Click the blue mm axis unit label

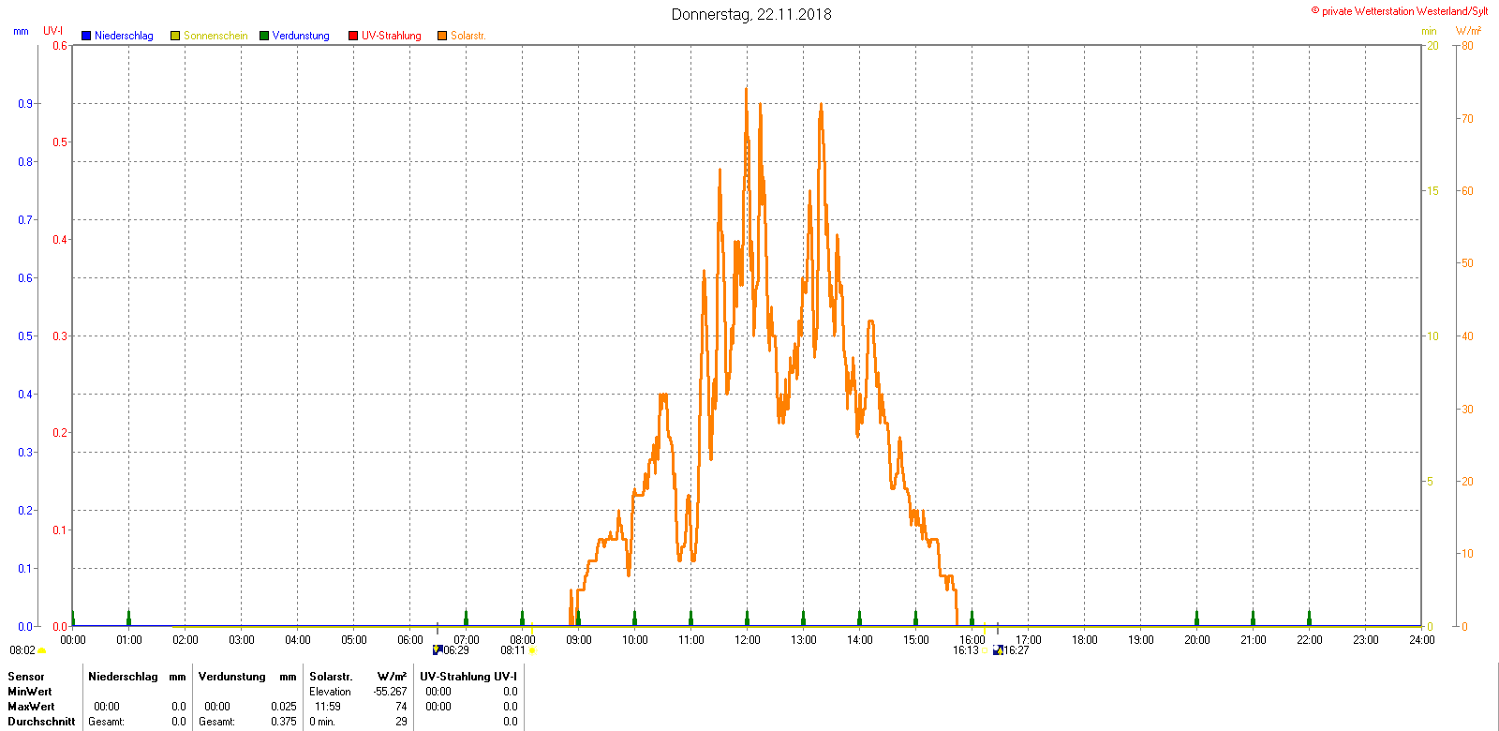21,31
